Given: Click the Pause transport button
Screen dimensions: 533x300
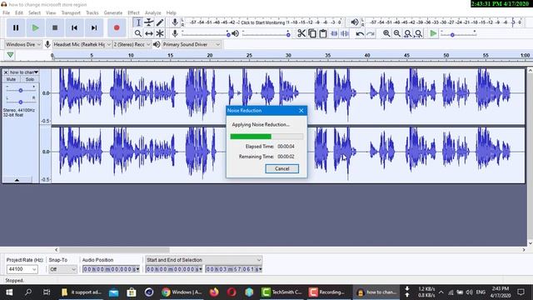Looking at the screenshot, I should (x=16, y=27).
